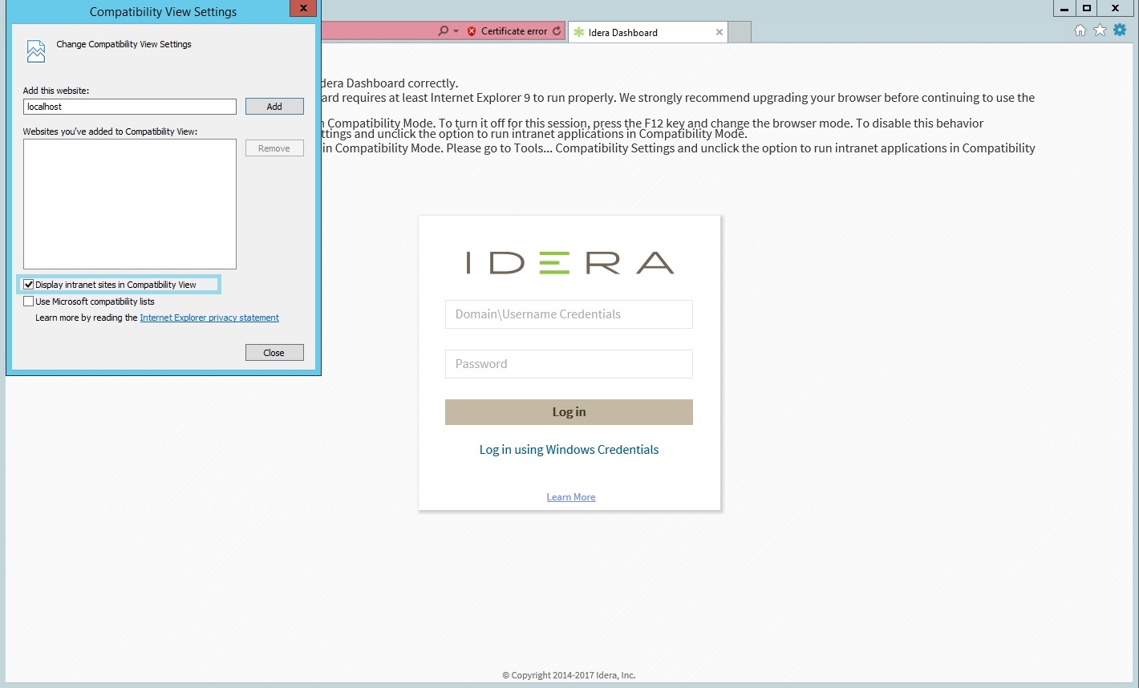Click the address bar search magnifier icon

coord(443,31)
